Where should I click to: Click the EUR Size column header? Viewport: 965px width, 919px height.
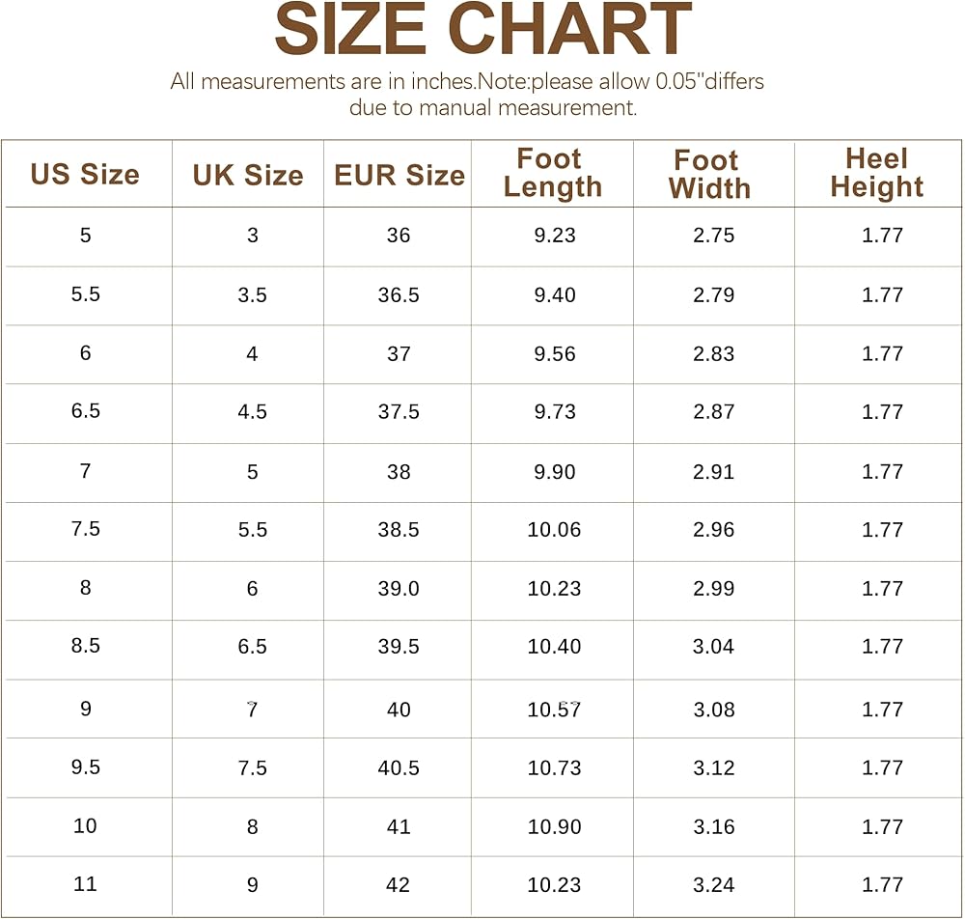tap(399, 175)
